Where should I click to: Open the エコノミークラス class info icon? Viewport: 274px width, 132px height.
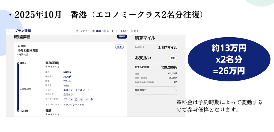(84, 90)
